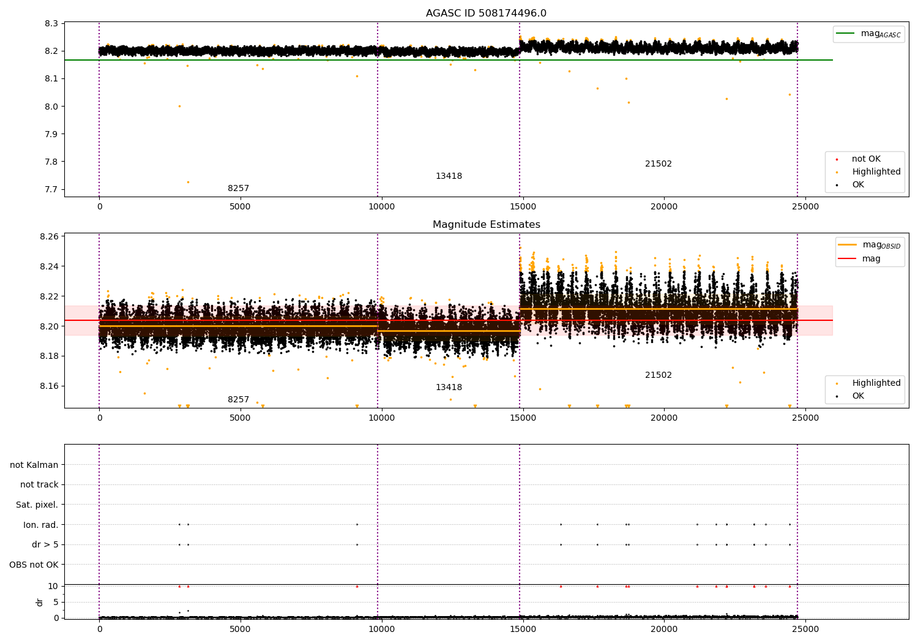The image size is (918, 643).
Task: Click the 8.3 y-axis tick label
Action: pos(51,23)
